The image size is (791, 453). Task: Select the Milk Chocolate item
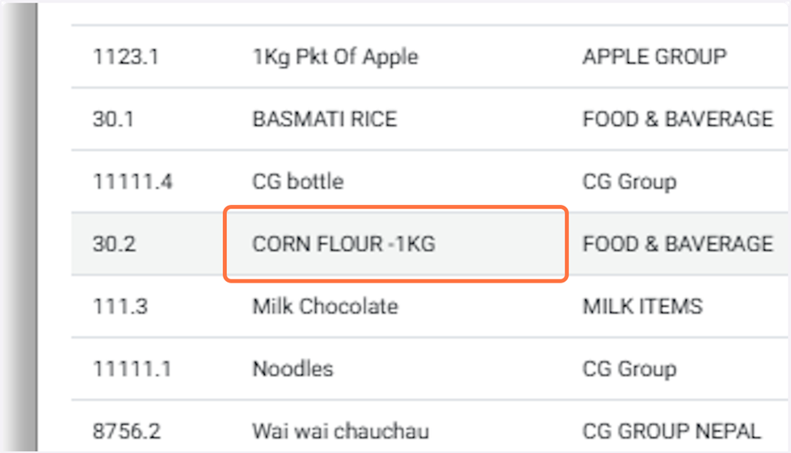point(325,307)
